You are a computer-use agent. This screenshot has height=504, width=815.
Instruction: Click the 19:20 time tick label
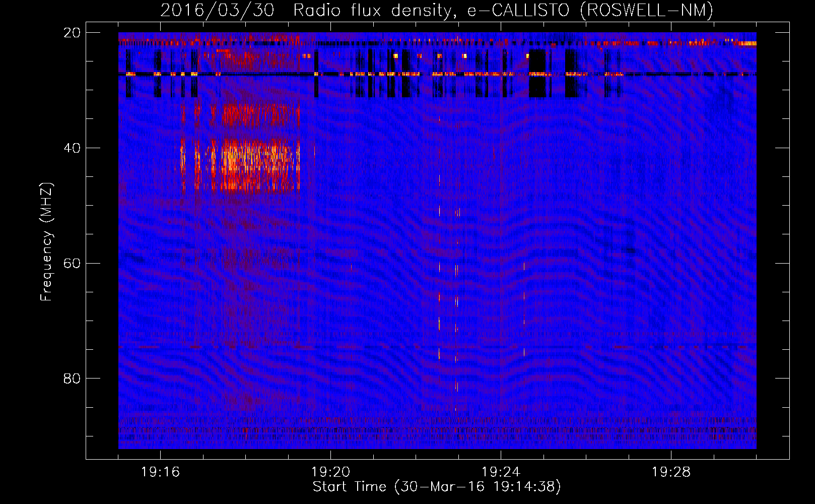(330, 472)
